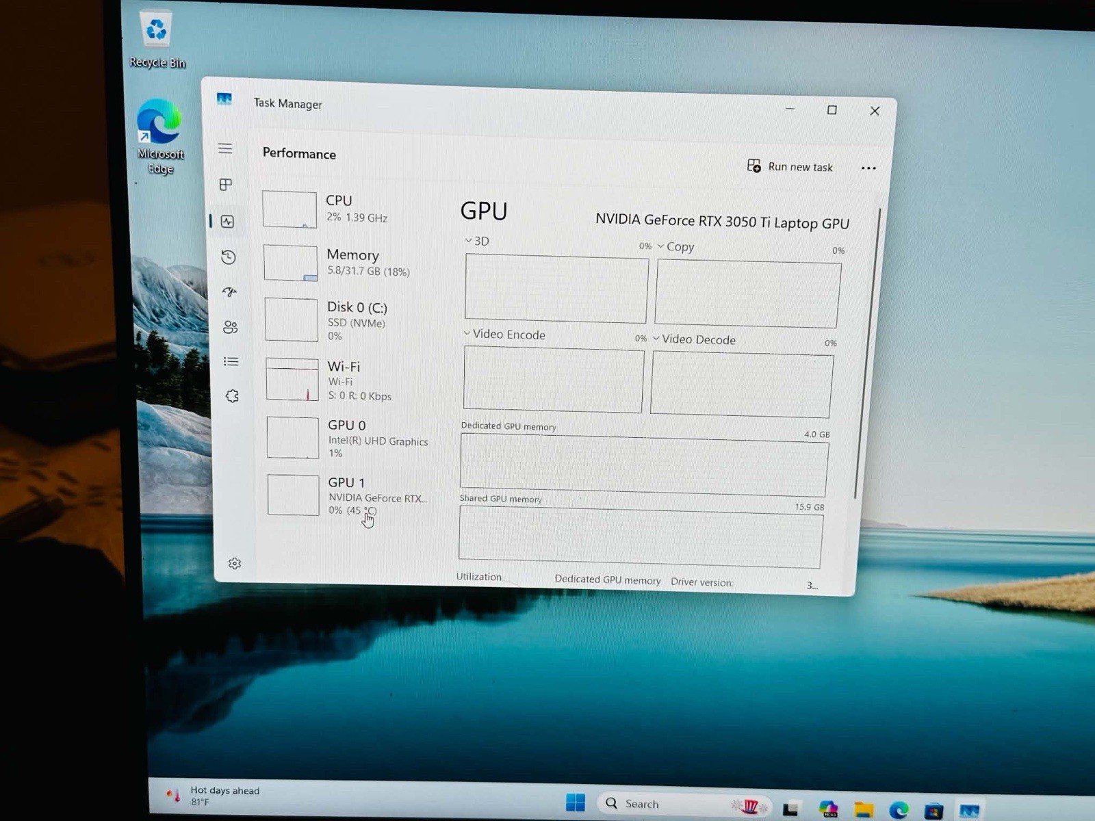This screenshot has width=1095, height=821.
Task: Open File Explorer from taskbar
Action: 864,811
